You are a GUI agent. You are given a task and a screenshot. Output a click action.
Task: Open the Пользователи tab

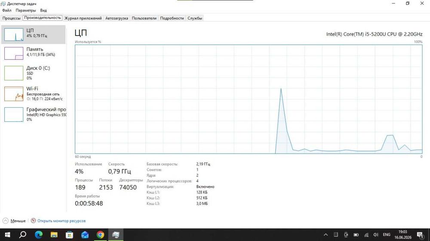click(144, 18)
